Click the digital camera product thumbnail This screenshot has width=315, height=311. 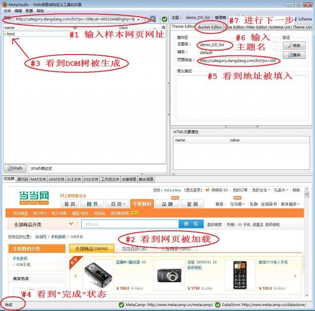tap(169, 276)
